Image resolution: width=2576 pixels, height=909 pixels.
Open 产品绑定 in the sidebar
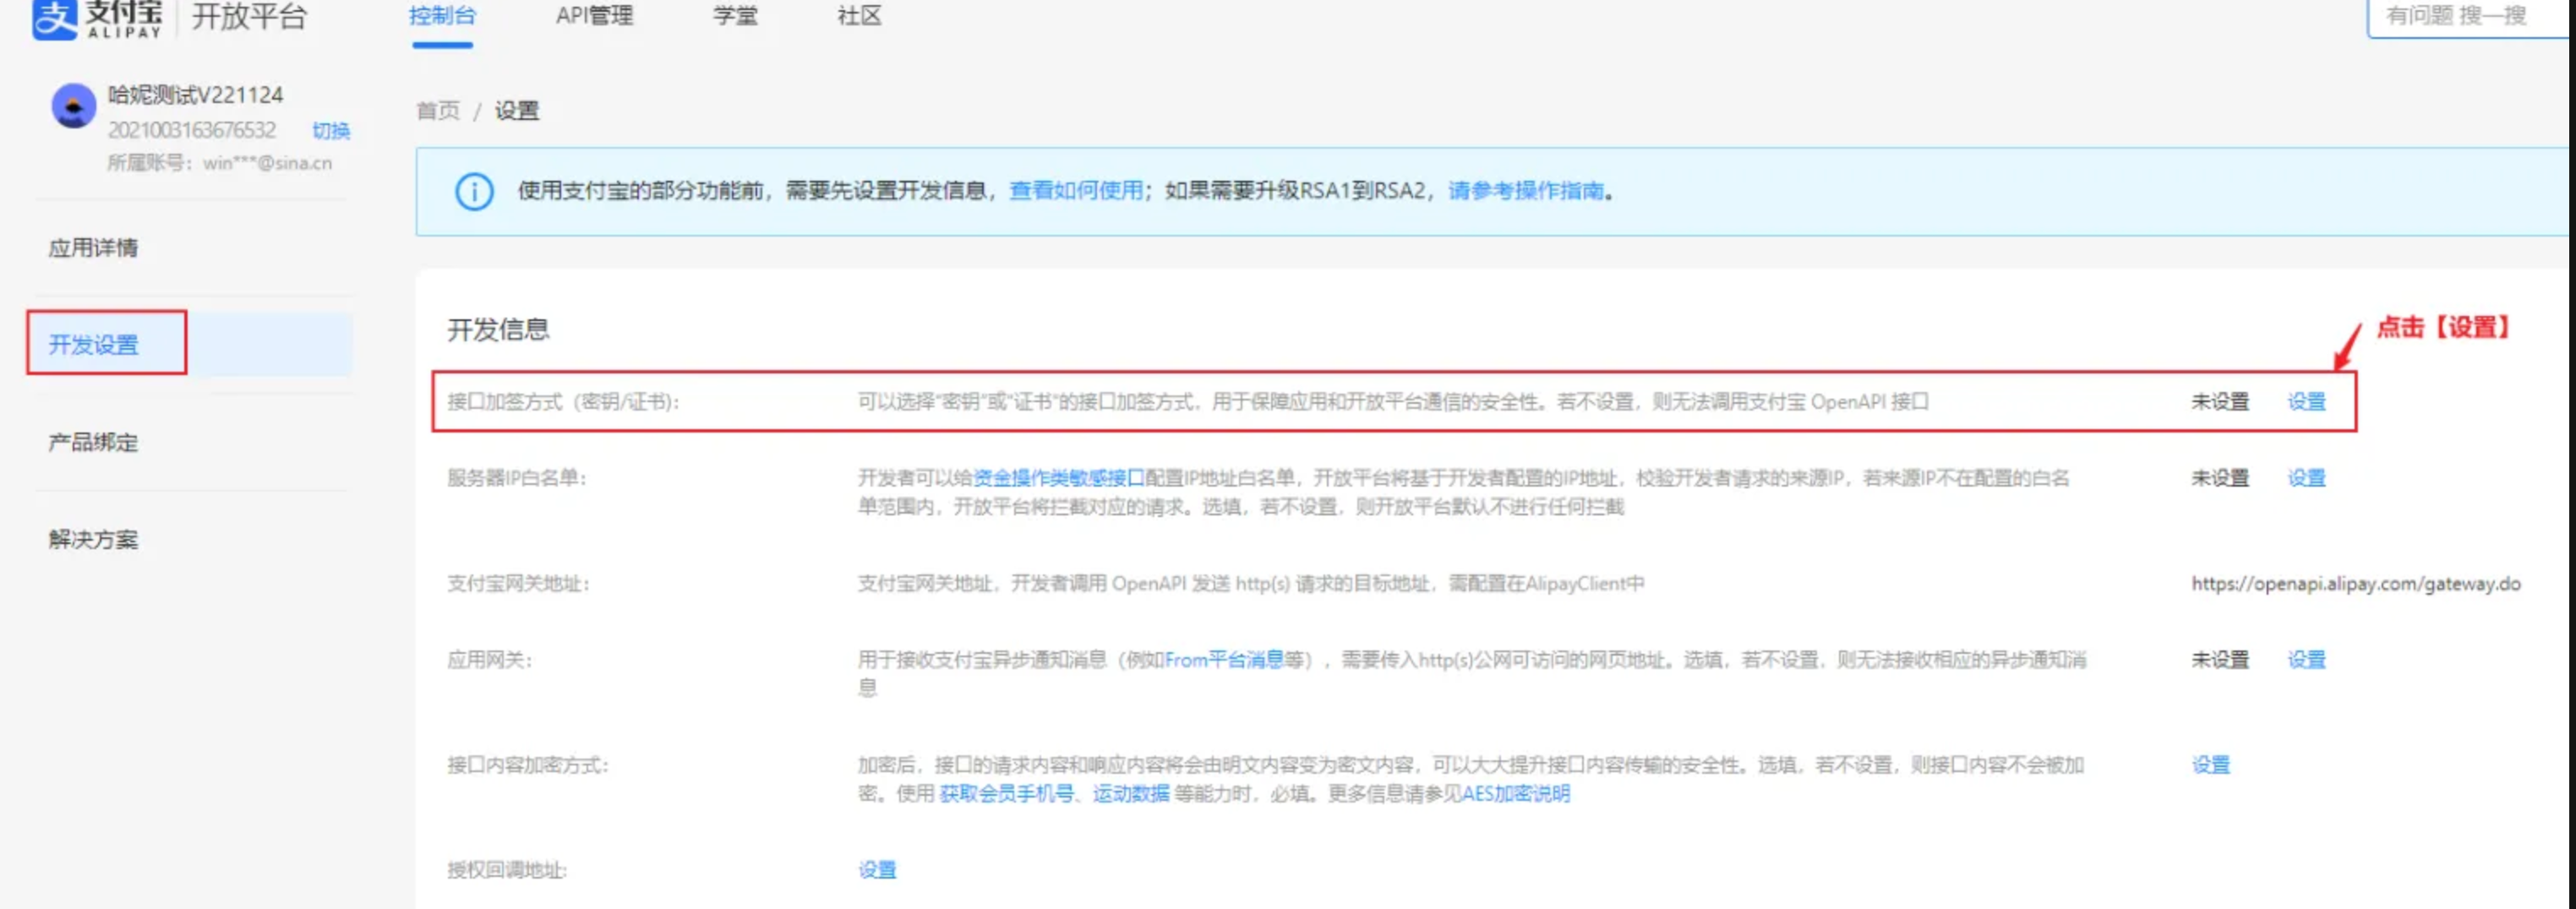click(93, 442)
